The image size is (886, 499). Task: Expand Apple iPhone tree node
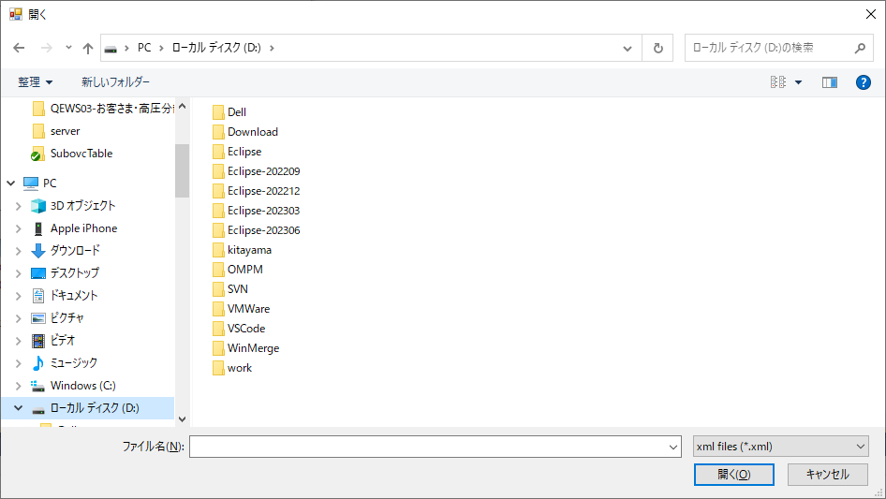[18, 228]
